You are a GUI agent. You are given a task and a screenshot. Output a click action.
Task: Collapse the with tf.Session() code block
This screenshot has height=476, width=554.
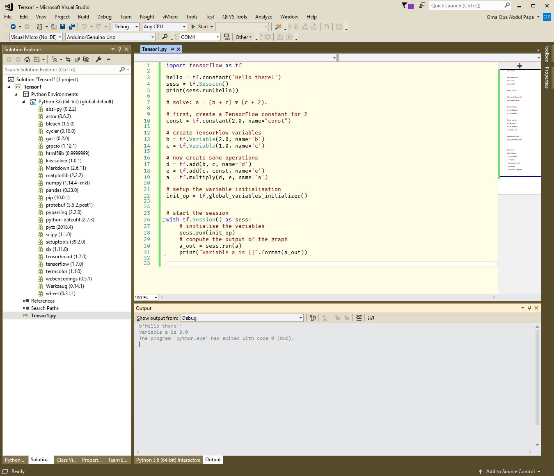[163, 220]
